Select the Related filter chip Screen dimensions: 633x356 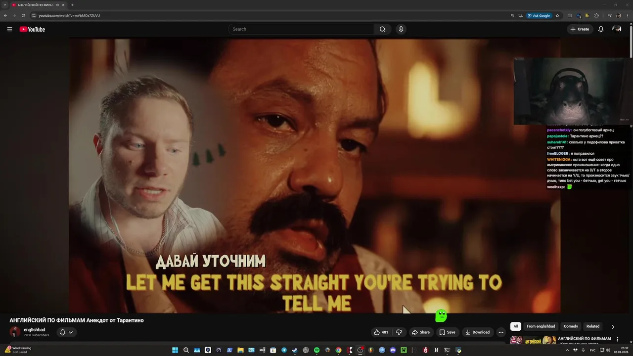coord(593,326)
